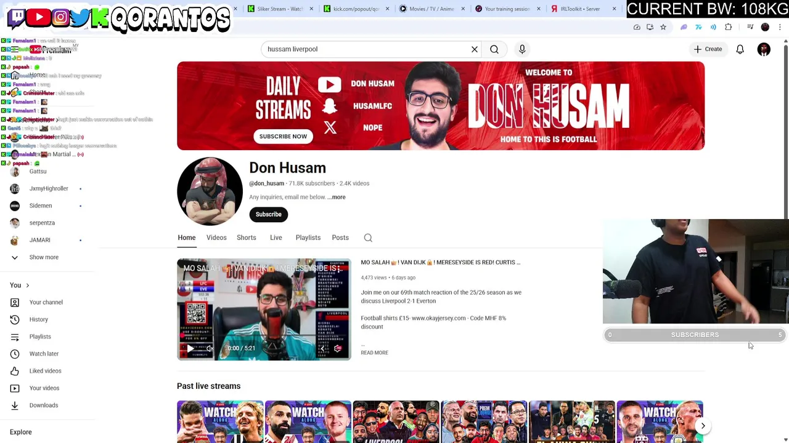Image resolution: width=789 pixels, height=443 pixels.
Task: Close the Your training session tab
Action: [538, 9]
